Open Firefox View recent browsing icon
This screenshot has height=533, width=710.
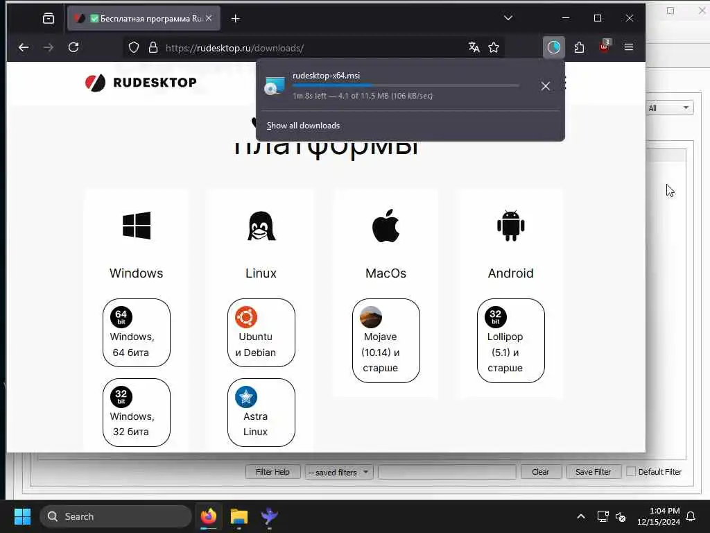48,18
